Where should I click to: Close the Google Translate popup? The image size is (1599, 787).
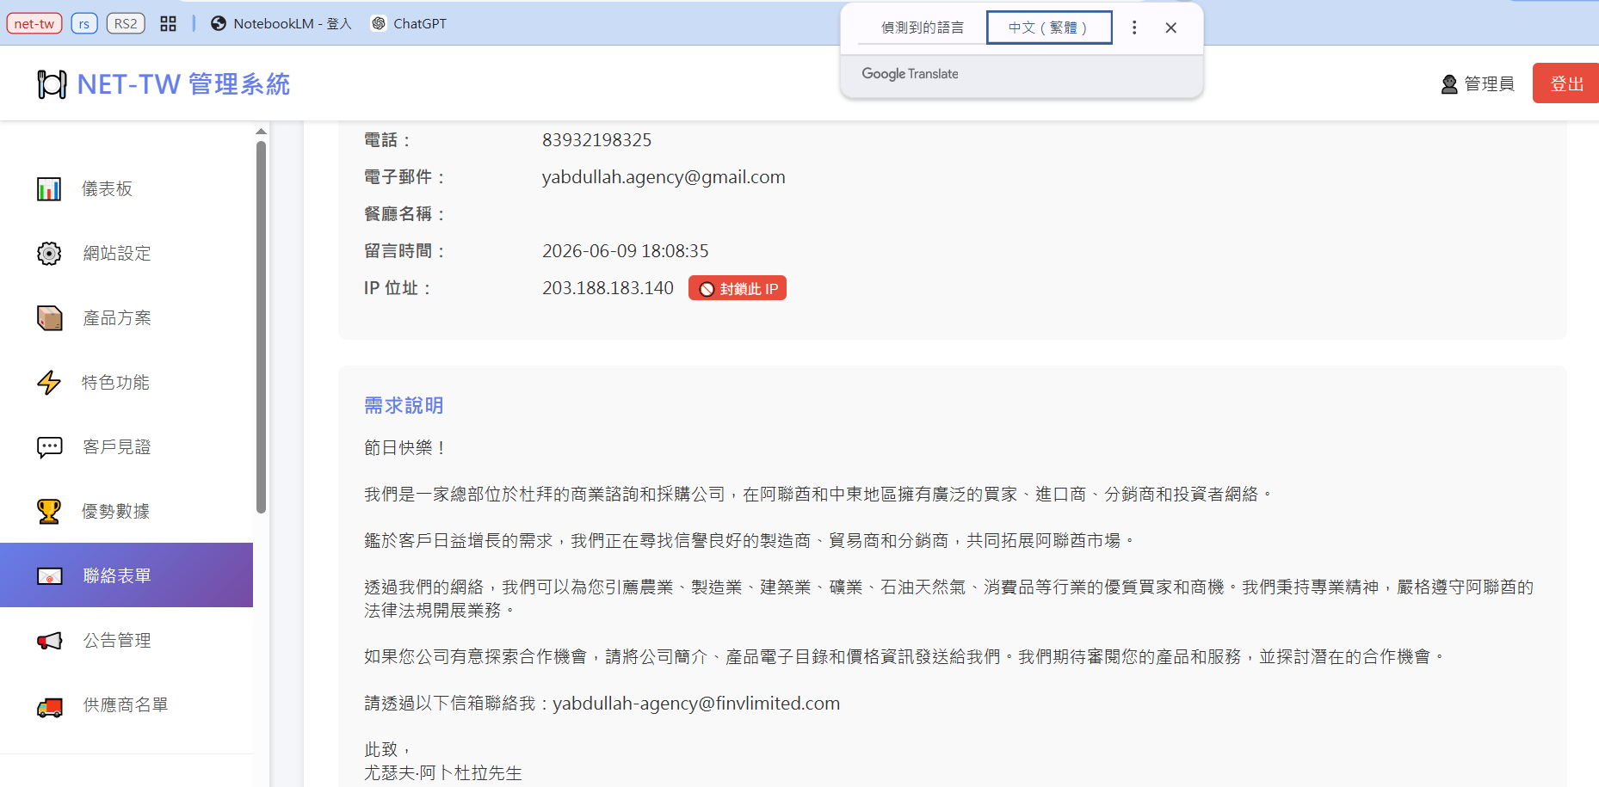click(x=1170, y=28)
